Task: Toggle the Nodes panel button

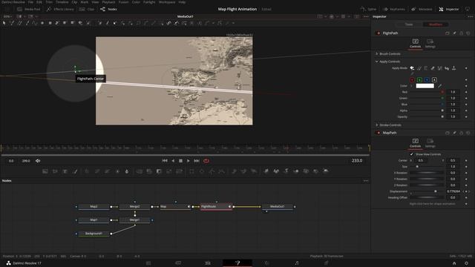Action: (x=109, y=9)
